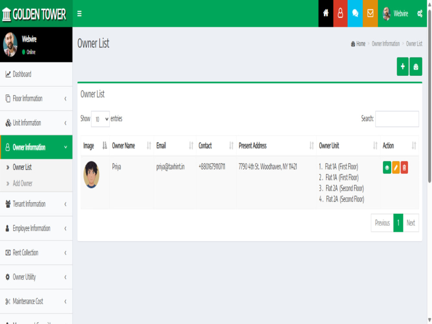The image size is (432, 324).
Task: Click the Rent Collection money icon
Action: coord(8,252)
